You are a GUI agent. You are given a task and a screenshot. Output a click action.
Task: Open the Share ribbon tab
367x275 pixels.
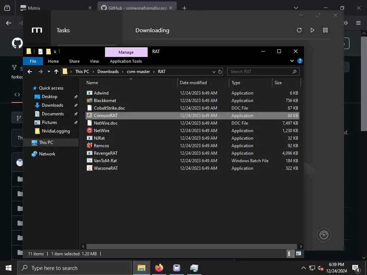[74, 61]
